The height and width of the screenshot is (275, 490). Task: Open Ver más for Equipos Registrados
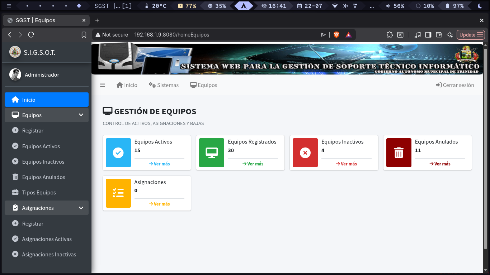[x=253, y=164]
